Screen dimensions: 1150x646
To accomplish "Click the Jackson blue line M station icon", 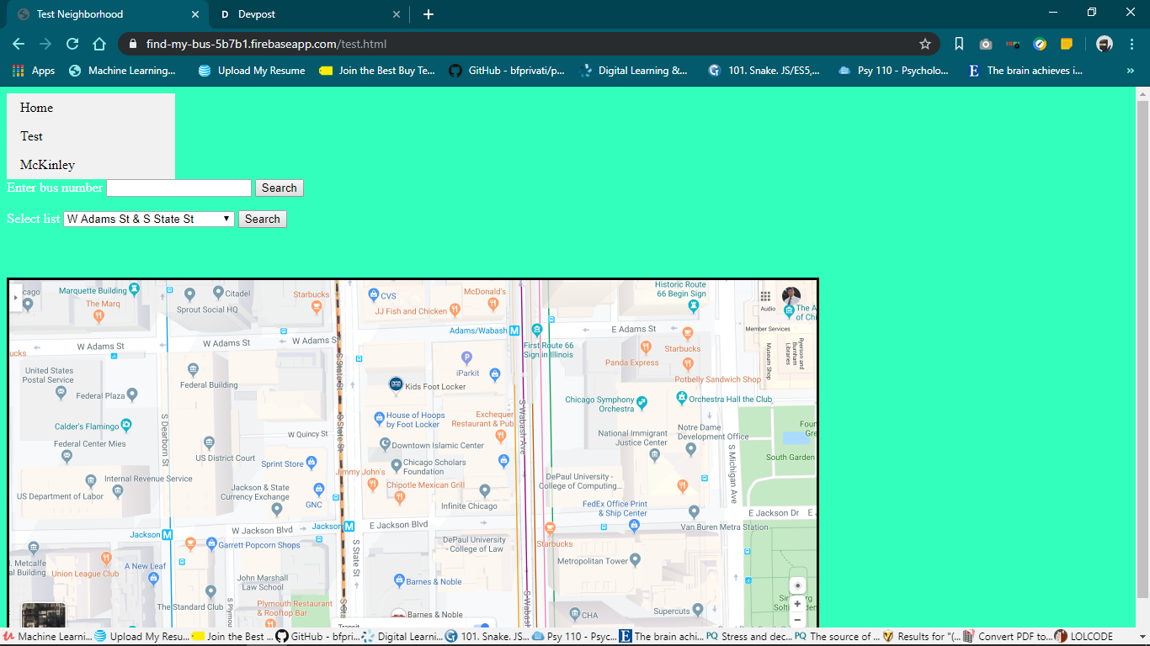I will click(x=168, y=534).
